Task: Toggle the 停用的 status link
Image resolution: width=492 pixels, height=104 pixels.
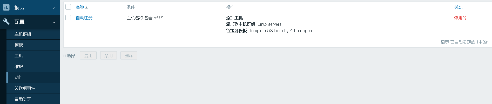Action: (460, 18)
